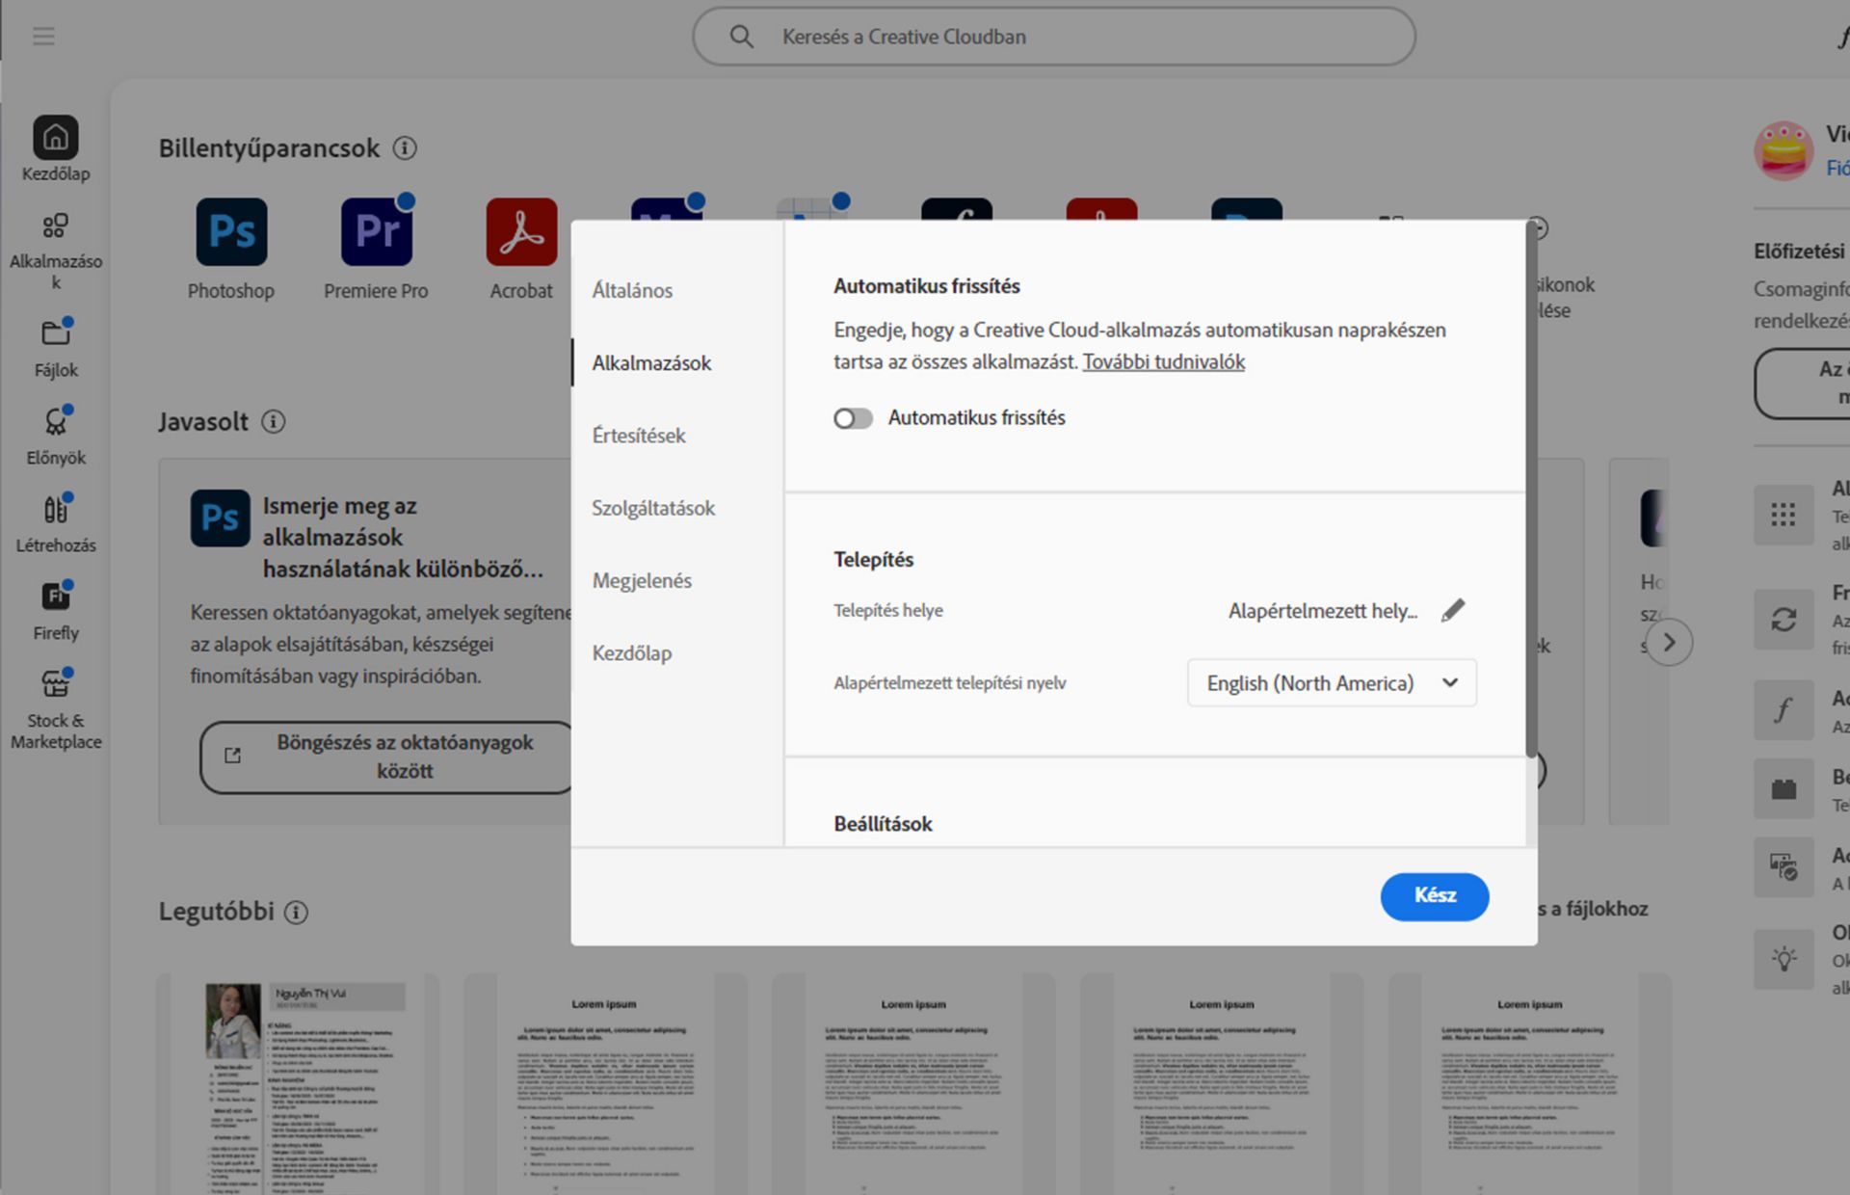Click the right chevron arrow in Javasolt carousel
Viewport: 1850px width, 1195px height.
(x=1669, y=643)
